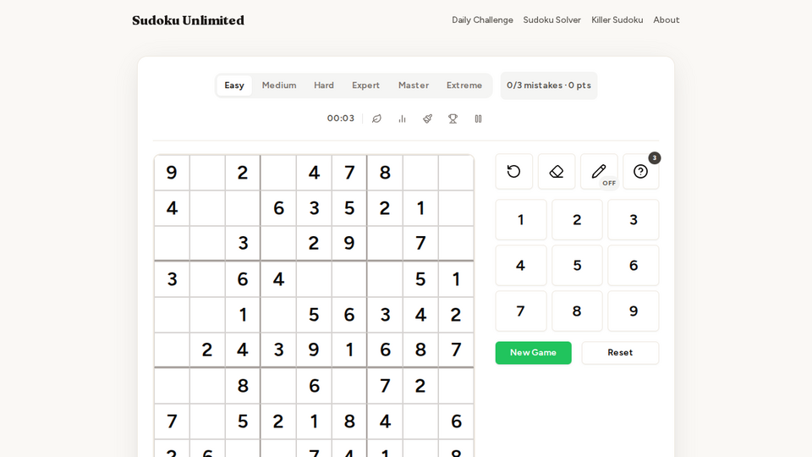The image size is (812, 457).
Task: Click the Sudoku Unlimited logo
Action: click(x=188, y=20)
